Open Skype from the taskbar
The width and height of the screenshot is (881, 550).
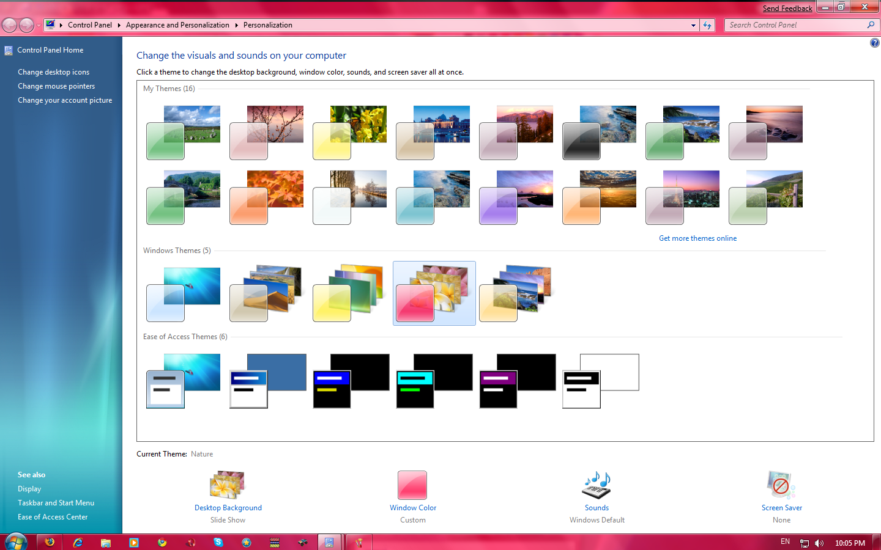pyautogui.click(x=218, y=542)
